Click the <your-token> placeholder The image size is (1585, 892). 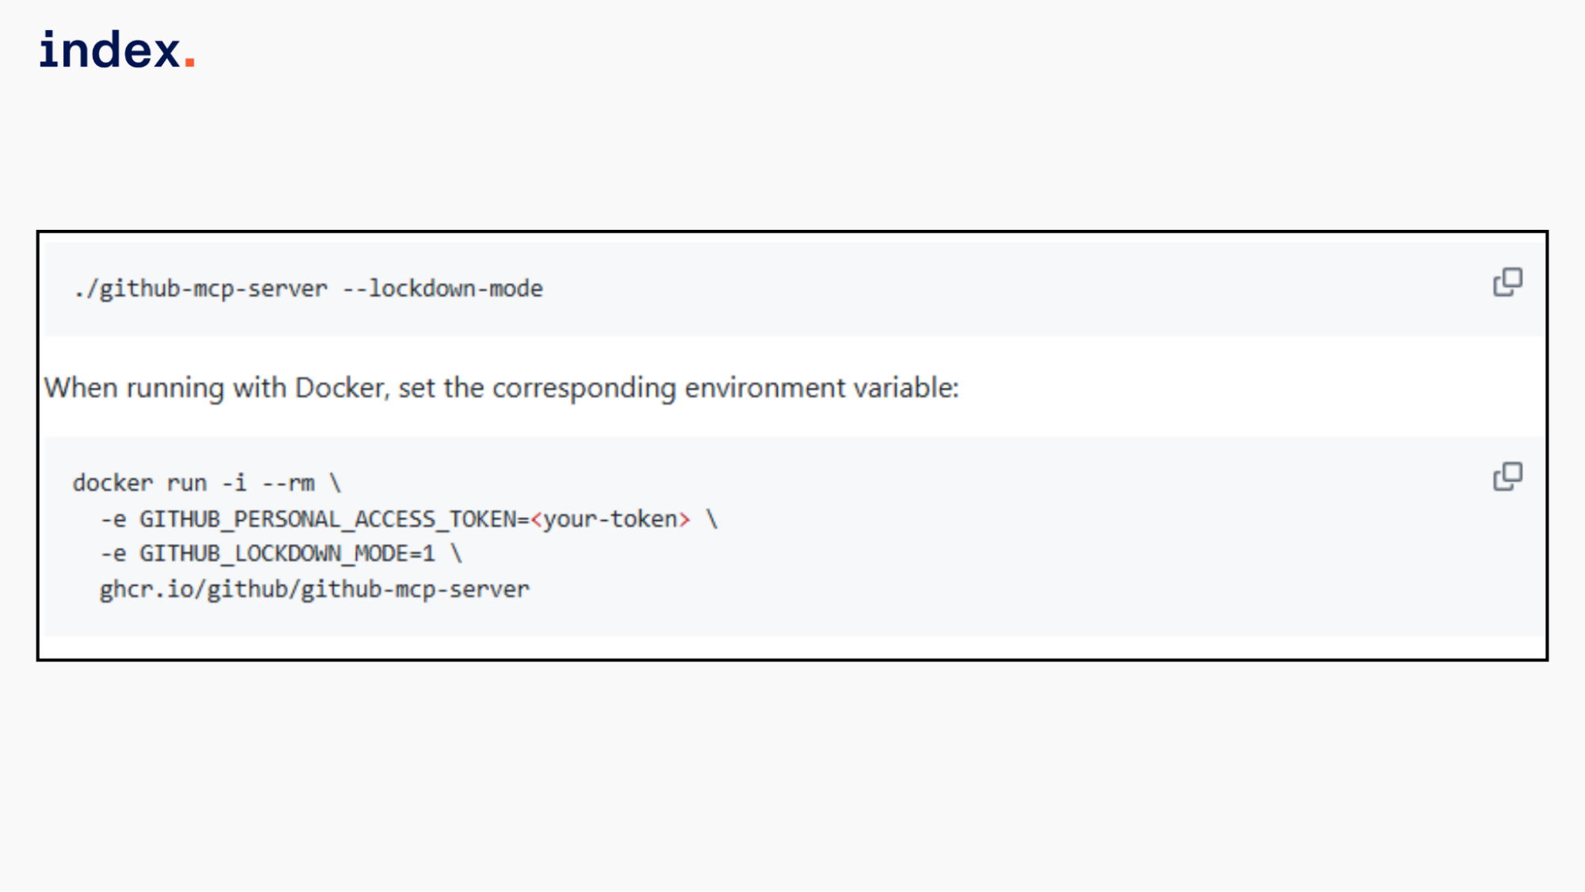click(x=611, y=519)
